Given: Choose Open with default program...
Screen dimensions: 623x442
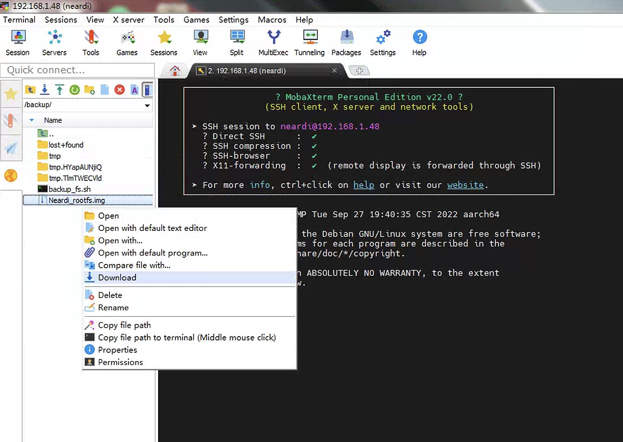Looking at the screenshot, I should click(189, 253).
